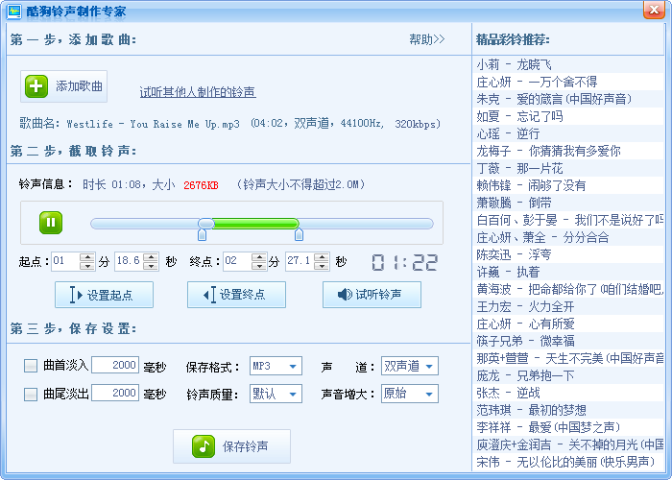Select 如夏 - 忘记了吗
The height and width of the screenshot is (480, 672).
coord(568,116)
